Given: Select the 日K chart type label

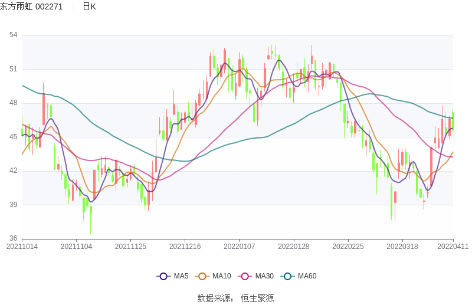Looking at the screenshot, I should (89, 6).
